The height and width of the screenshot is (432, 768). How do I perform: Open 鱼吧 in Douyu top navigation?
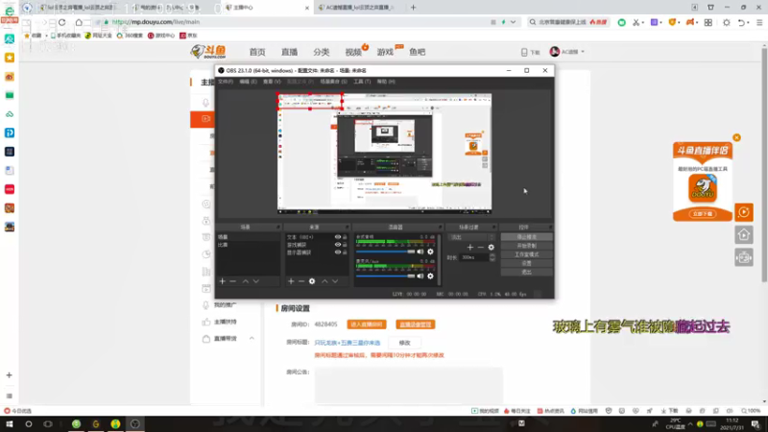[418, 52]
